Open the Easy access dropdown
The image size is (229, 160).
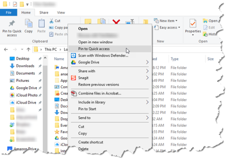[167, 27]
